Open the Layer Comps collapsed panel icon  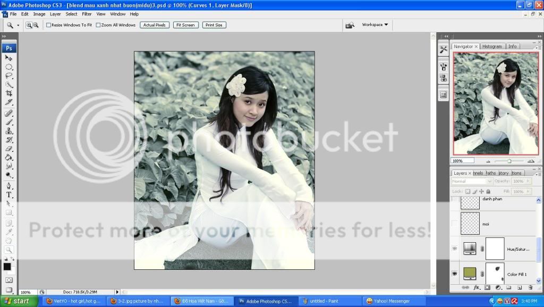444,95
